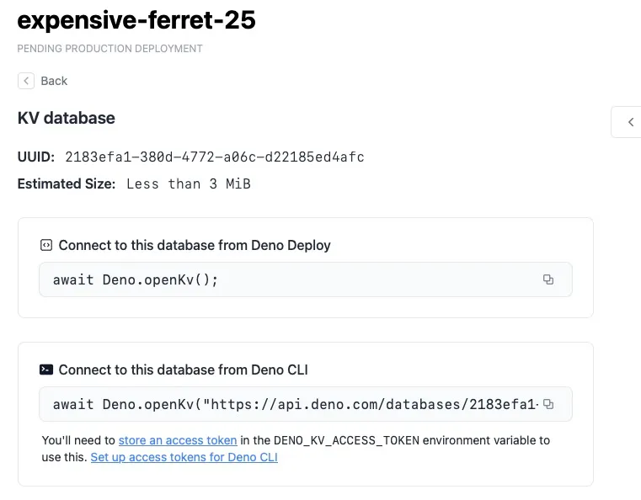641x500 pixels.
Task: Click 'Connect to this database from Deno Deploy' heading
Action: pos(195,245)
